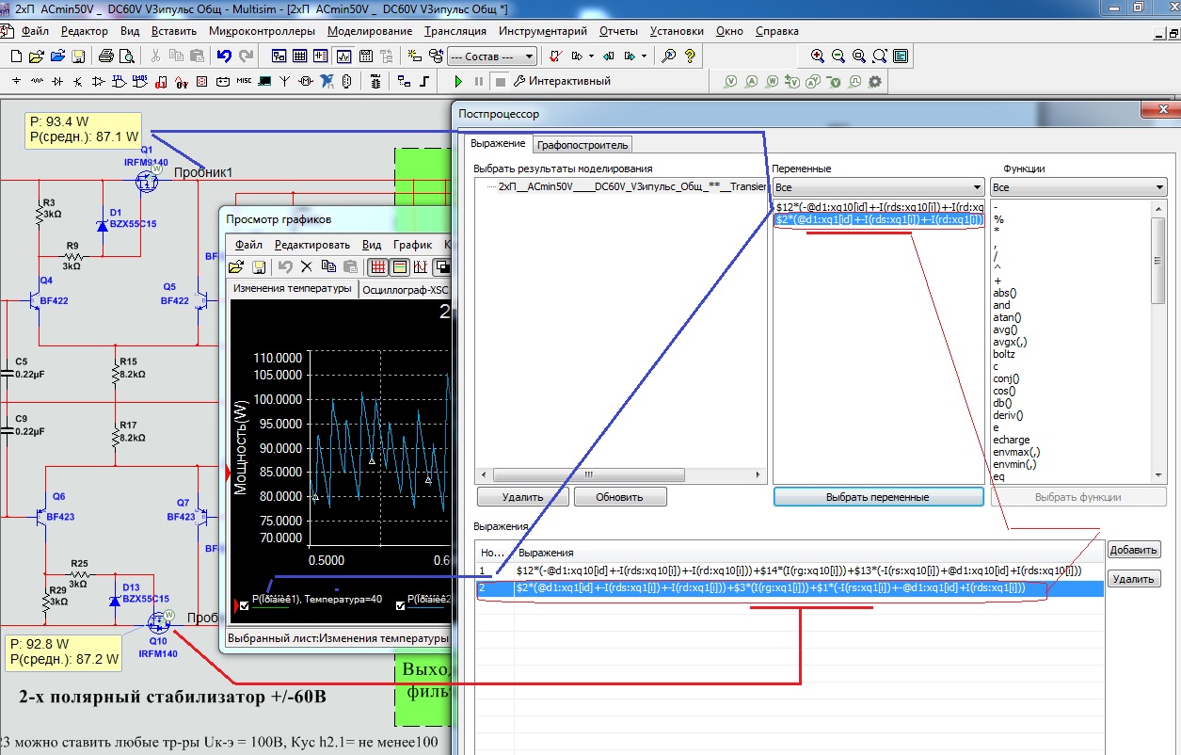Select simulation result 2хП__ACmin50V Transient item
This screenshot has height=755, width=1181.
(x=630, y=186)
